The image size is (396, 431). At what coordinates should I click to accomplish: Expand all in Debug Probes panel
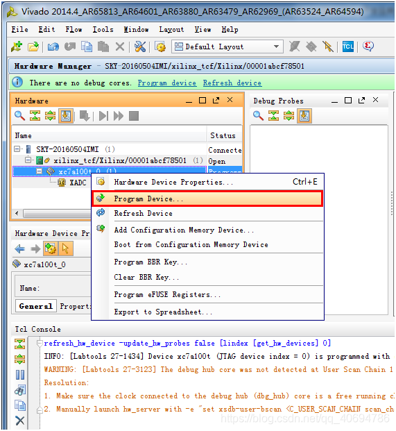[289, 116]
